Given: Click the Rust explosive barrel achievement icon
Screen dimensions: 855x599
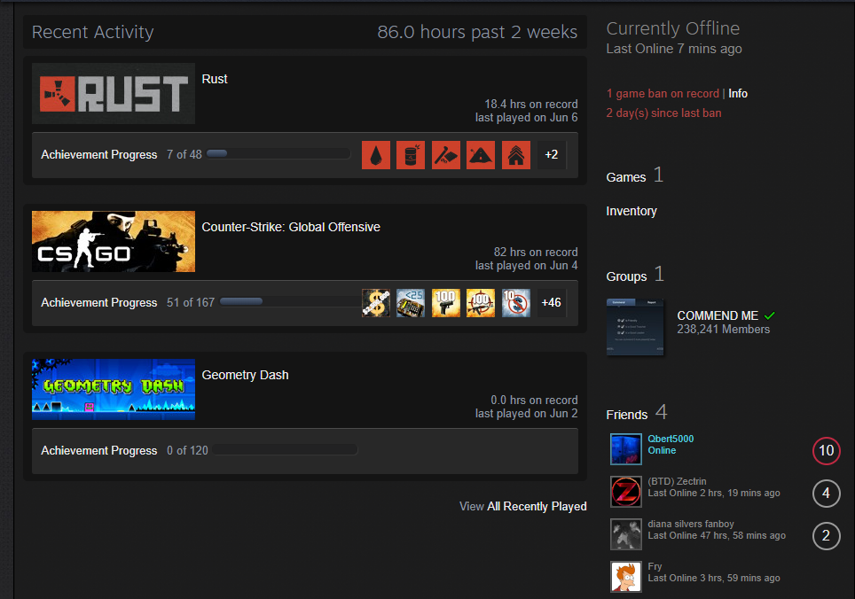Looking at the screenshot, I should [x=411, y=155].
